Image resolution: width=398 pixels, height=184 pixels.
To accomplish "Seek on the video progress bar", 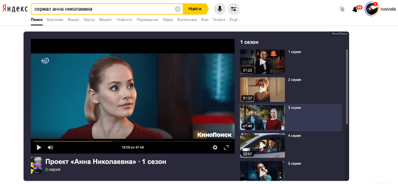I will 133,141.
